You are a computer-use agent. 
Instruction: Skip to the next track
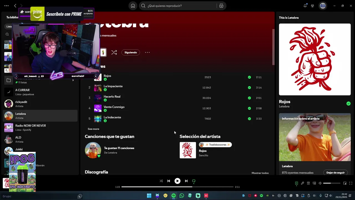point(186,181)
